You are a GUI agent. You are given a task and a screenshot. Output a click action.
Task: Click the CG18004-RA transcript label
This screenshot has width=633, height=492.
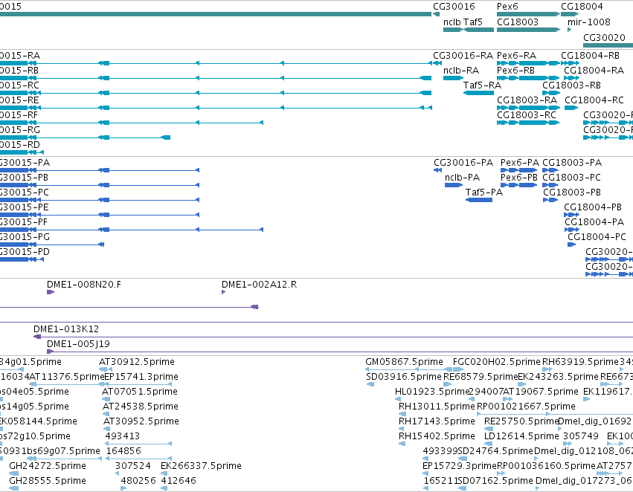tap(594, 70)
